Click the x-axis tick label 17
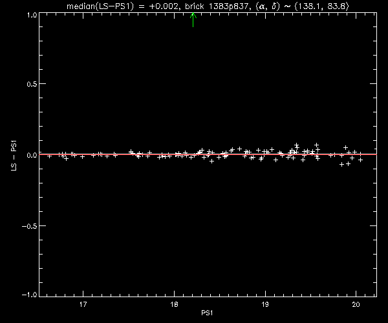 point(83,304)
